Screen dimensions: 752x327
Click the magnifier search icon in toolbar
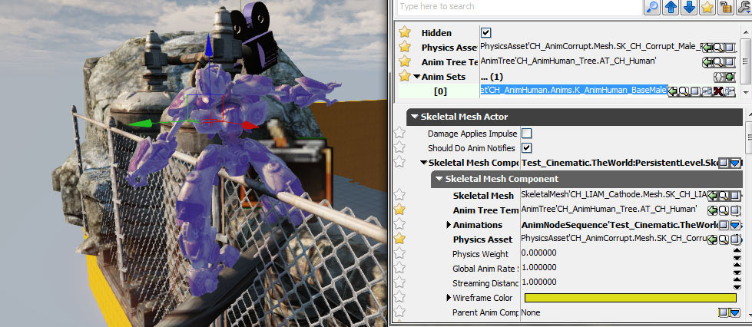(x=653, y=7)
